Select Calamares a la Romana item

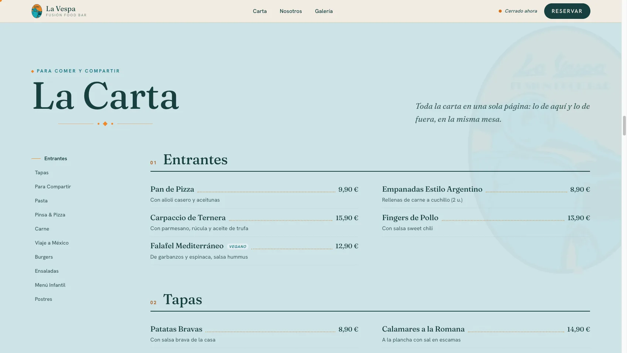point(423,329)
